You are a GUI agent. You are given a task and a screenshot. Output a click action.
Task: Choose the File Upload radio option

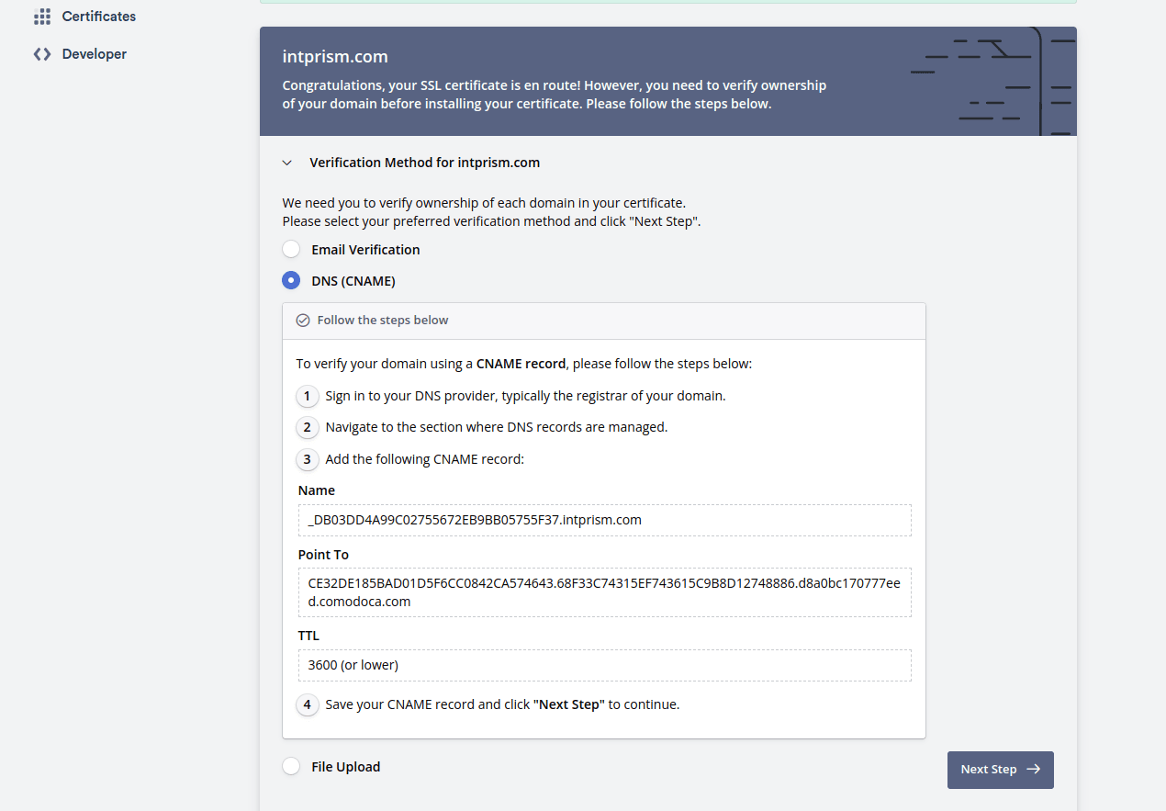(x=291, y=767)
